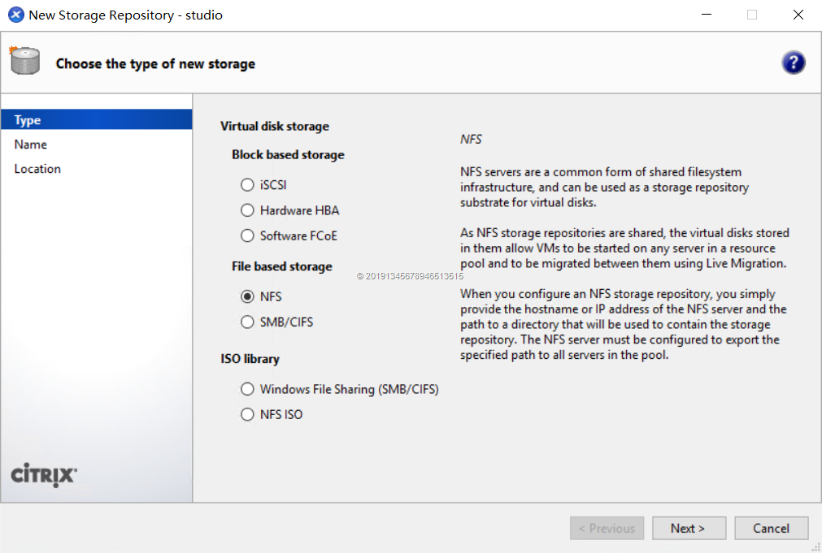Maximize the wizard window
822x553 pixels.
click(752, 15)
